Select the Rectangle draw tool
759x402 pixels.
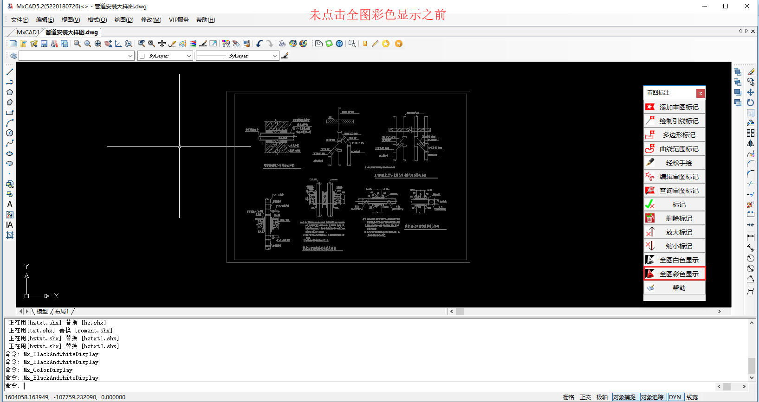10,113
